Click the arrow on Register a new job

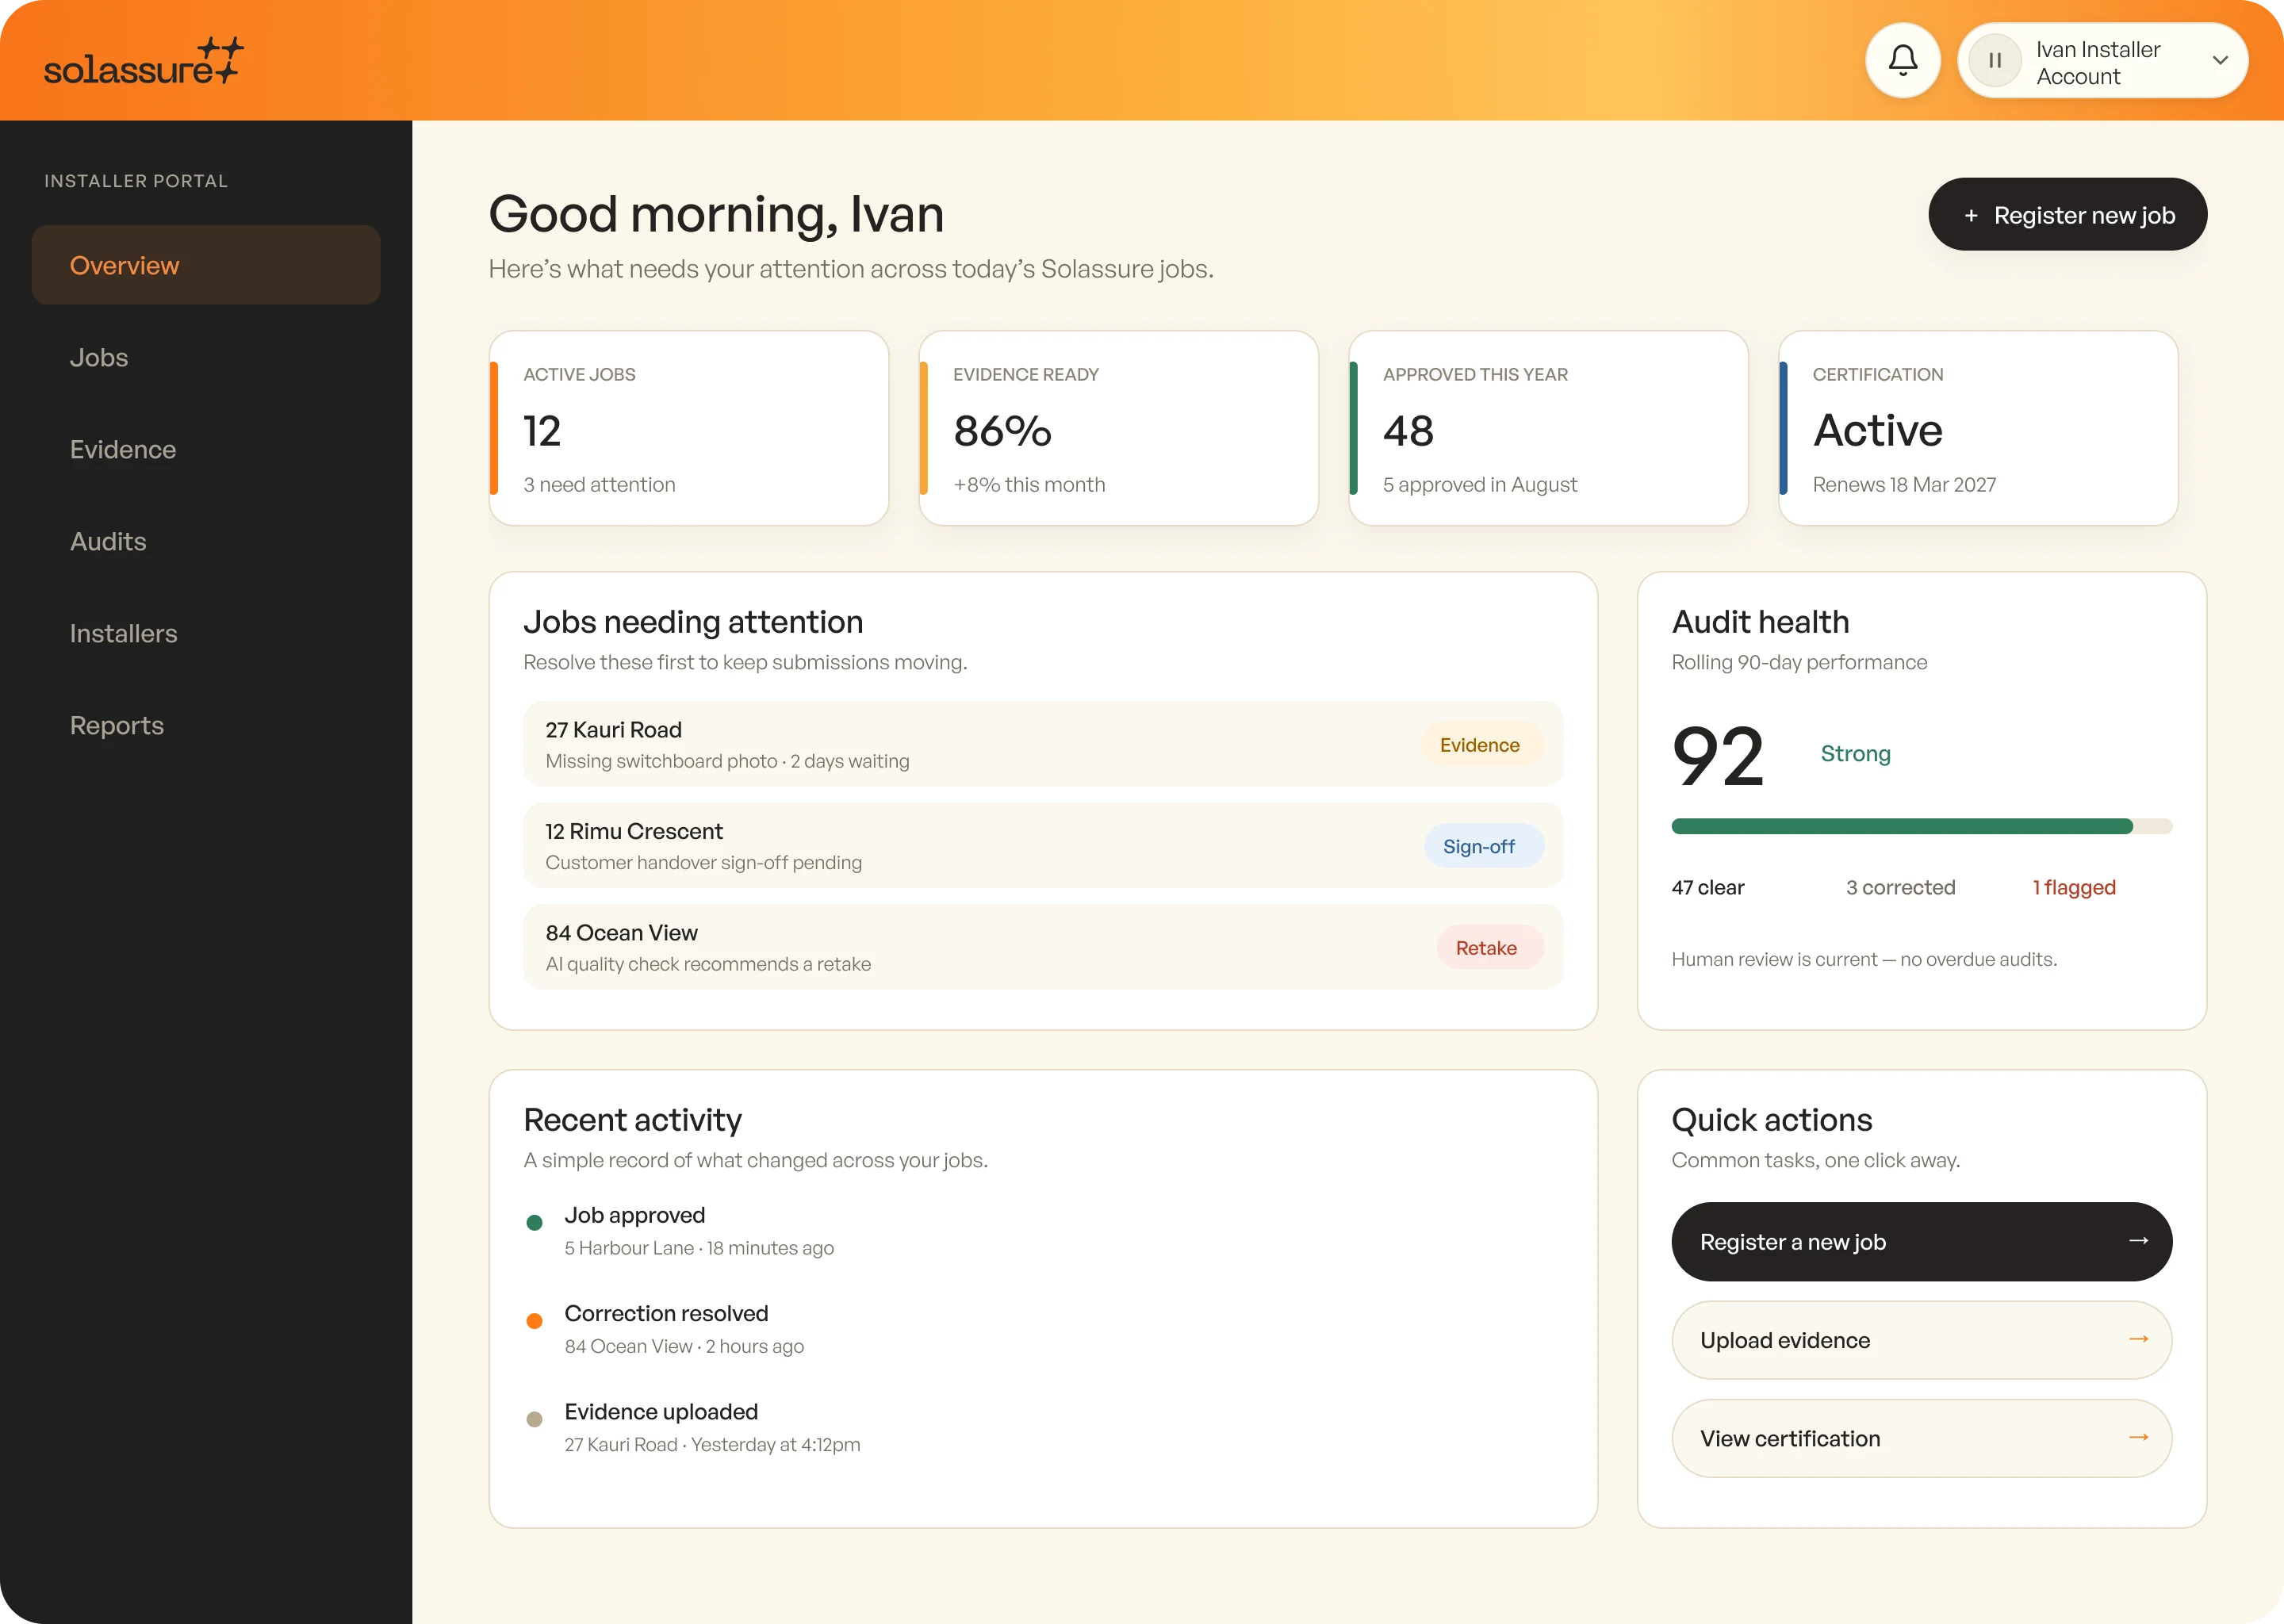pos(2138,1241)
